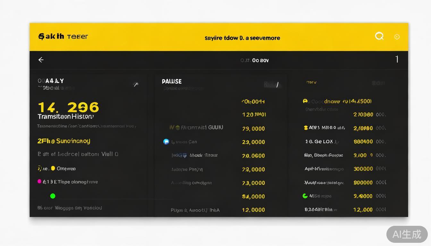Open the blurred dropdown at right panel top

[378, 83]
